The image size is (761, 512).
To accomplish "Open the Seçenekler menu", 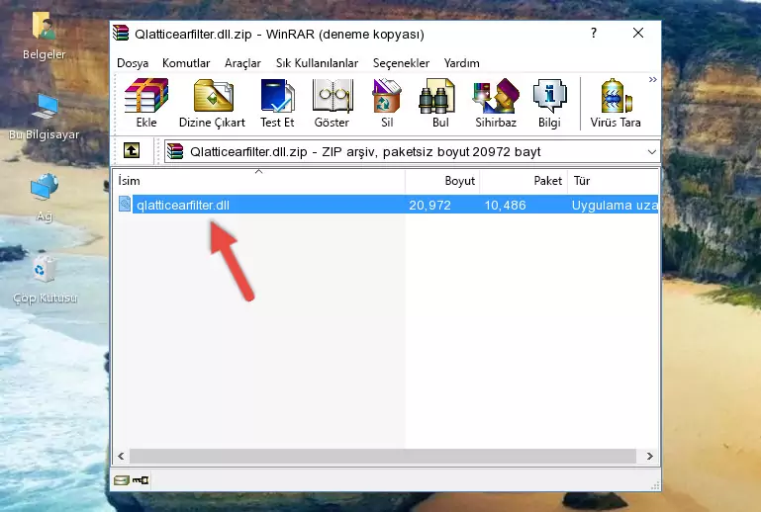I will [x=401, y=63].
